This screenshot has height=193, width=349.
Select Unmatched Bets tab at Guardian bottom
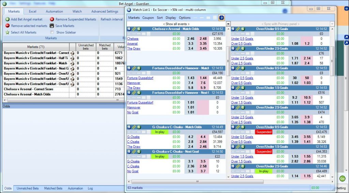coord(28,188)
